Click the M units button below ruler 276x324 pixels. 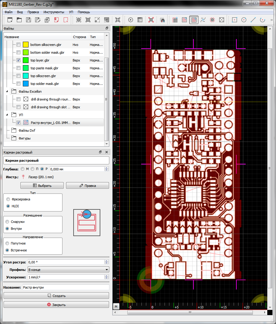116,307
